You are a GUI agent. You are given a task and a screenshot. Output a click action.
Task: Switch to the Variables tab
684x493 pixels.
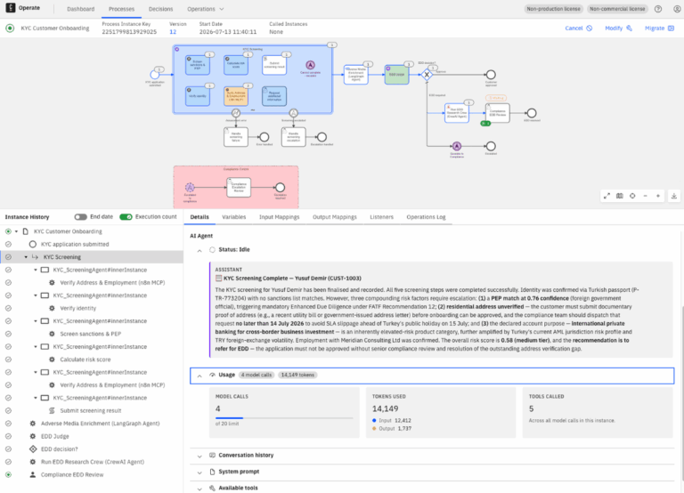pyautogui.click(x=234, y=216)
